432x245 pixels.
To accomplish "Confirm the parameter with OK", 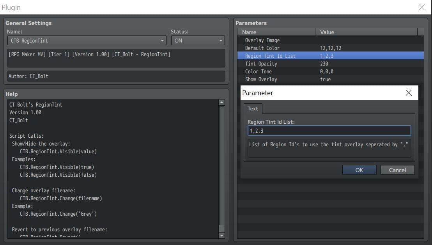I will 359,170.
